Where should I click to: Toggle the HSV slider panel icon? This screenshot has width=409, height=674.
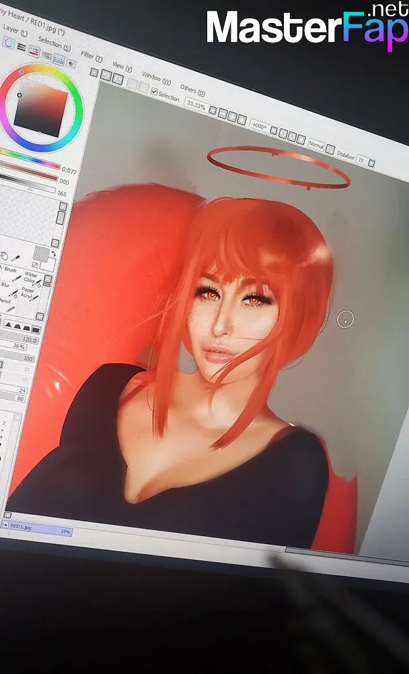tap(34, 51)
